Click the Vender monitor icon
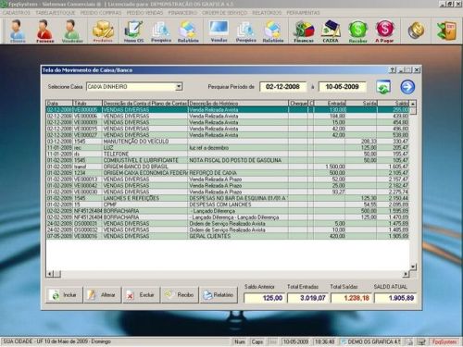Viewport: 463px width, 347px height. 219,31
